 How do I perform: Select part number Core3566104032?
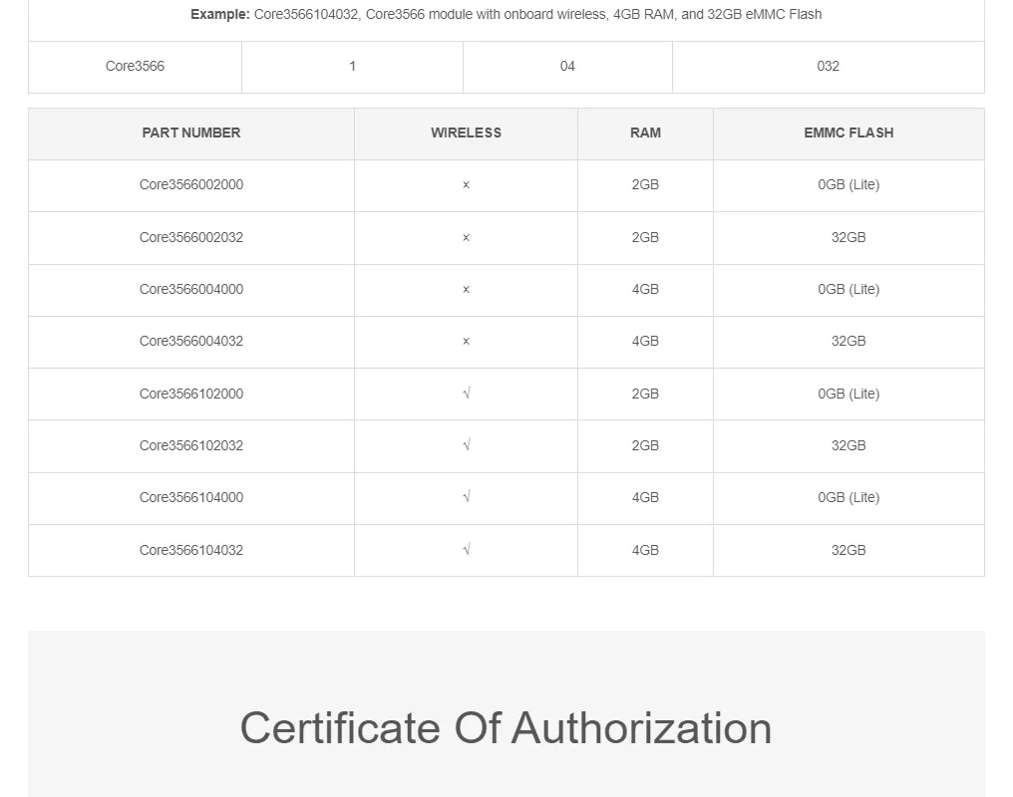tap(191, 550)
